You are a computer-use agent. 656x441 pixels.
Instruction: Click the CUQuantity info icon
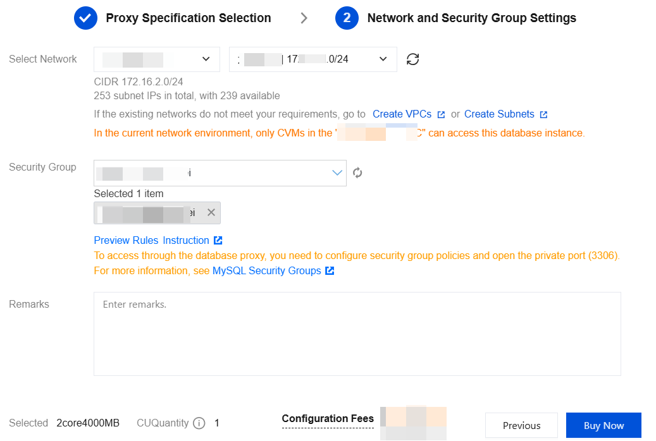point(199,423)
